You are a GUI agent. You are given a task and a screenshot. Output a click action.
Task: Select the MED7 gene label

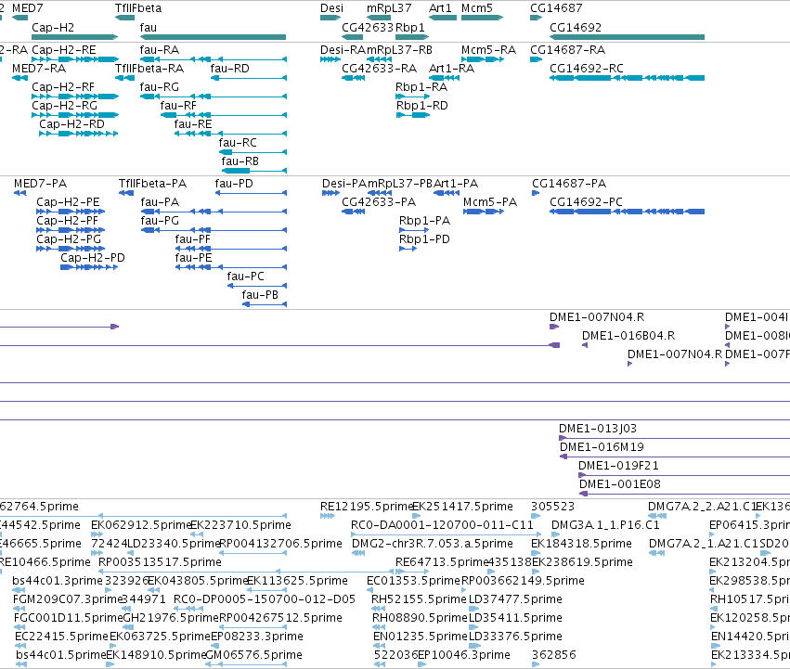[x=28, y=8]
